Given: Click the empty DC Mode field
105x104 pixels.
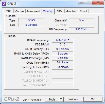Looking at the screenshot, I should tap(81, 25).
